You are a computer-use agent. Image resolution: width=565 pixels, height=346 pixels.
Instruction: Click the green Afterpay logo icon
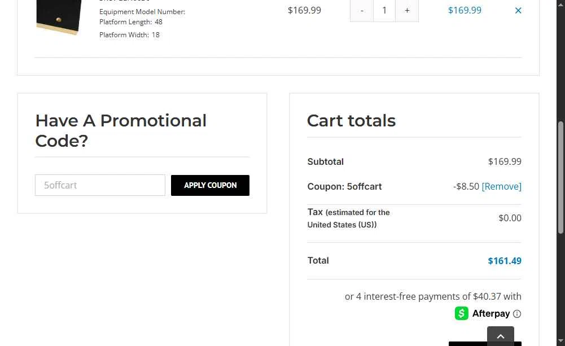[461, 313]
